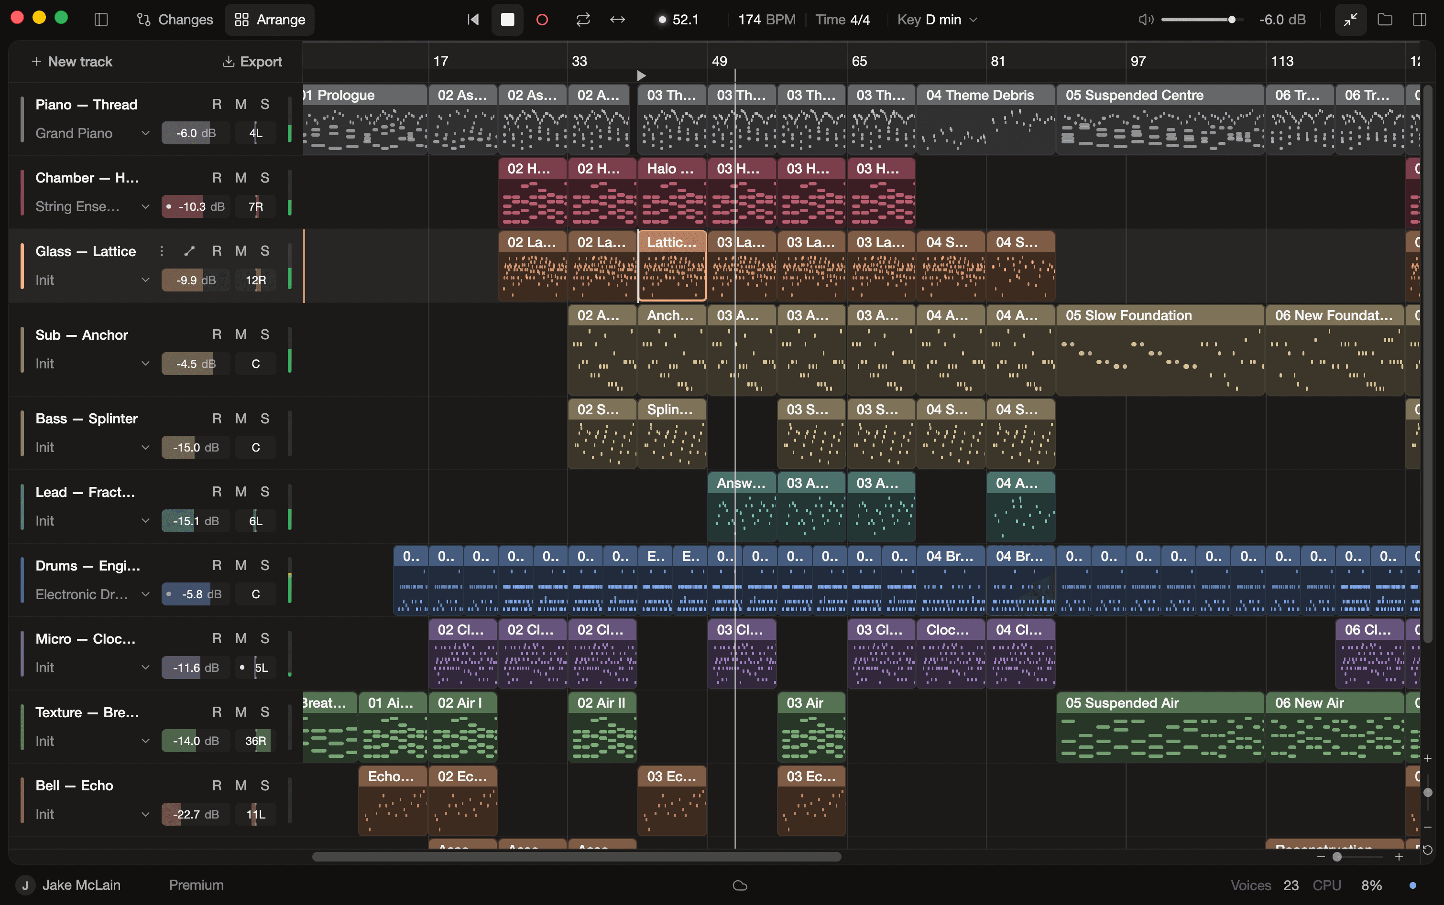Click the Jake McLain avatar icon
The width and height of the screenshot is (1444, 905).
[25, 885]
